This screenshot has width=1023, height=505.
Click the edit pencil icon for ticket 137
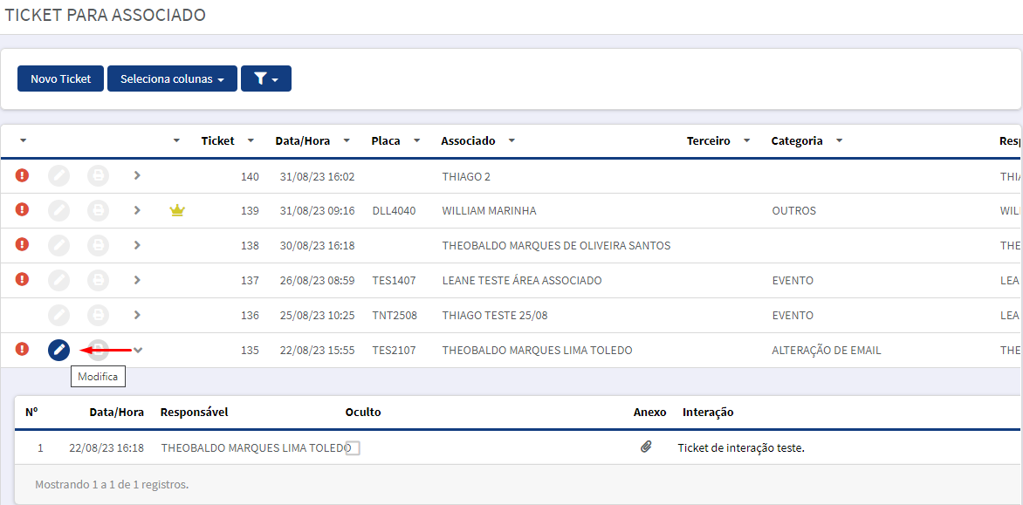58,280
